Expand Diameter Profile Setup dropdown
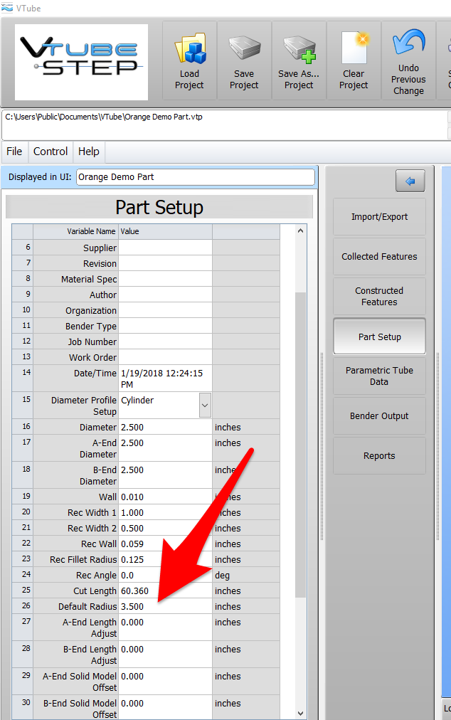Image resolution: width=451 pixels, height=720 pixels. (204, 405)
